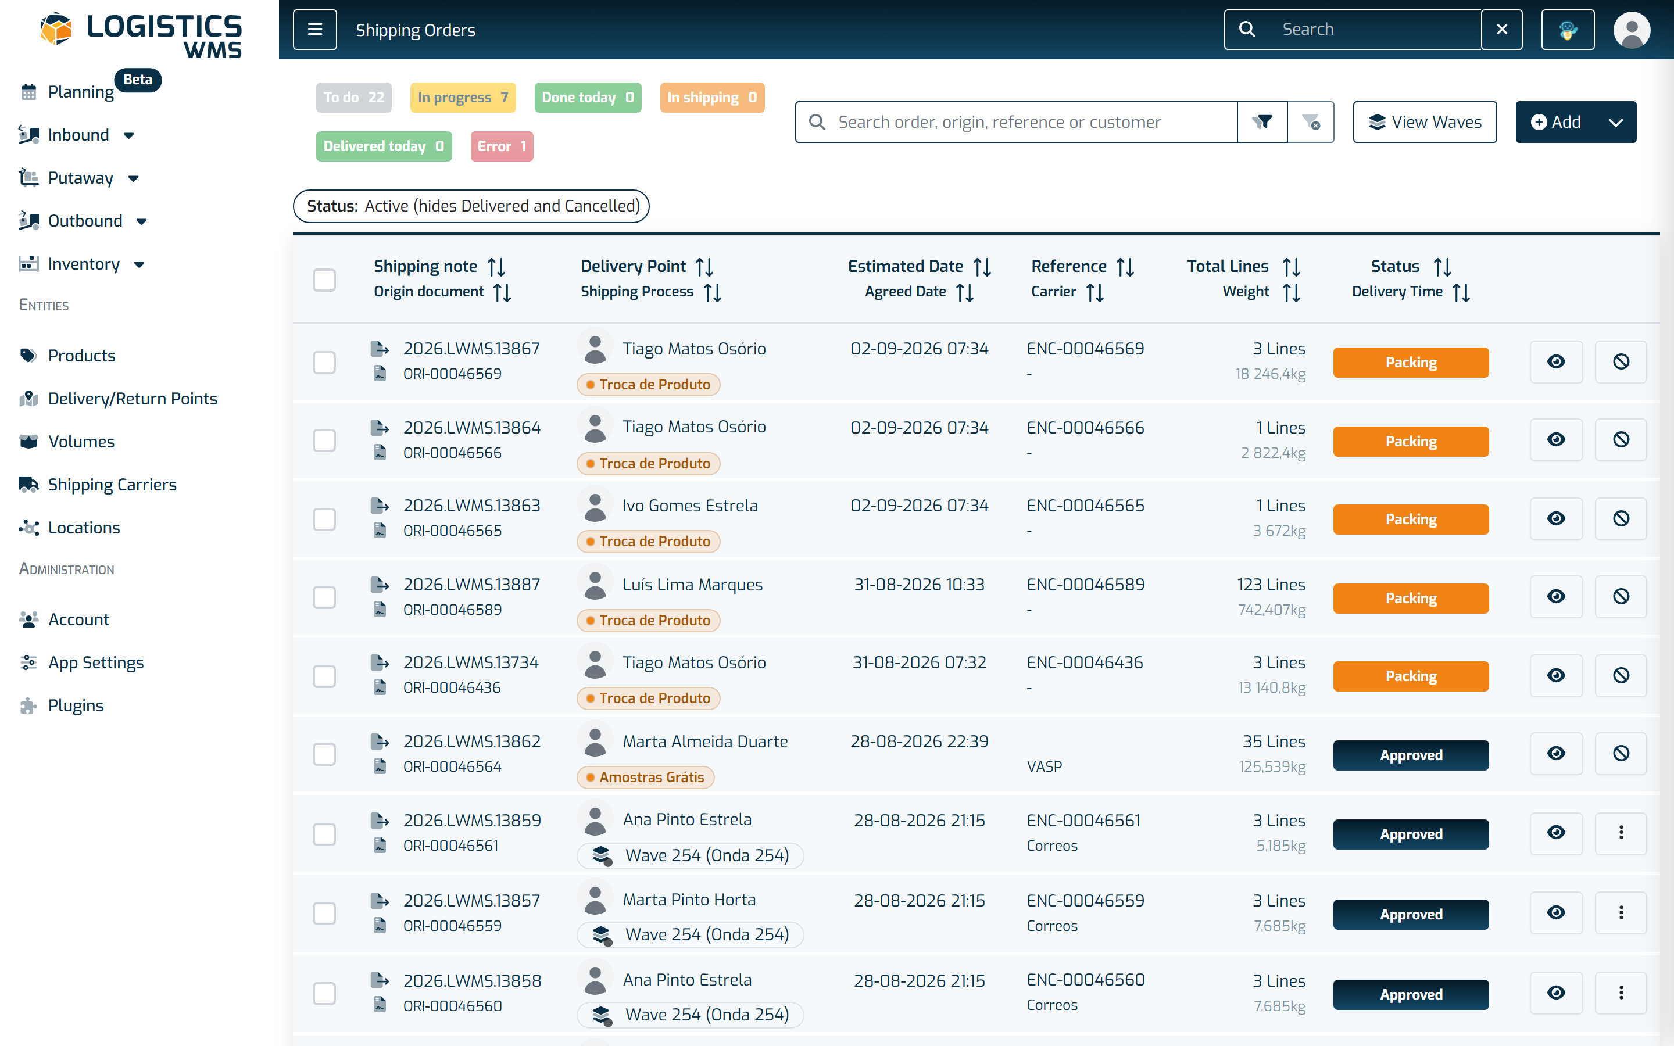Check the box for order 2026.LWMS.13734
Screen dimensions: 1674x1046
point(324,676)
